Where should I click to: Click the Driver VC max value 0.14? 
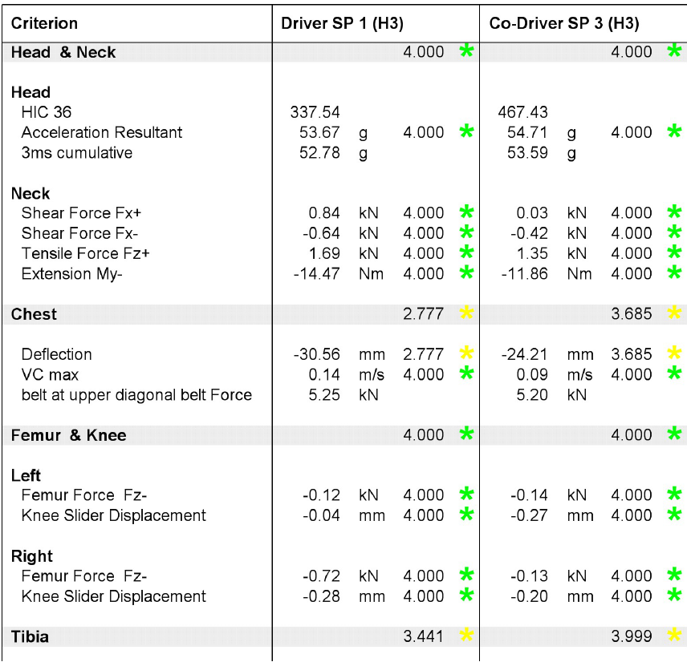click(324, 374)
